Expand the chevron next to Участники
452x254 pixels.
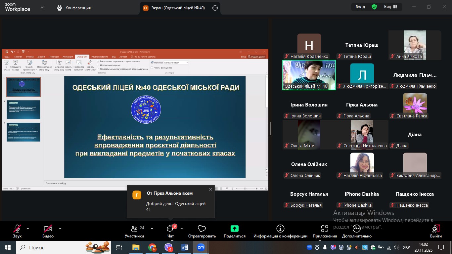click(152, 229)
